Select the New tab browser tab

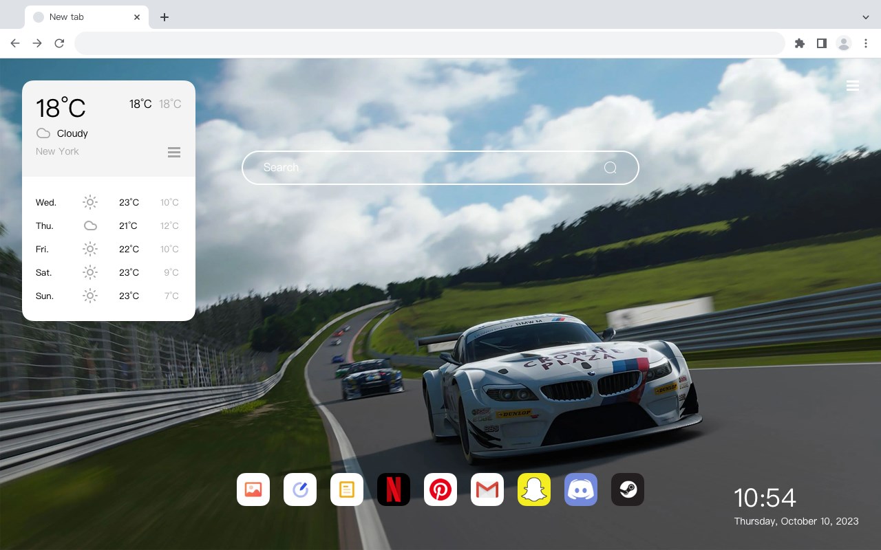(86, 17)
